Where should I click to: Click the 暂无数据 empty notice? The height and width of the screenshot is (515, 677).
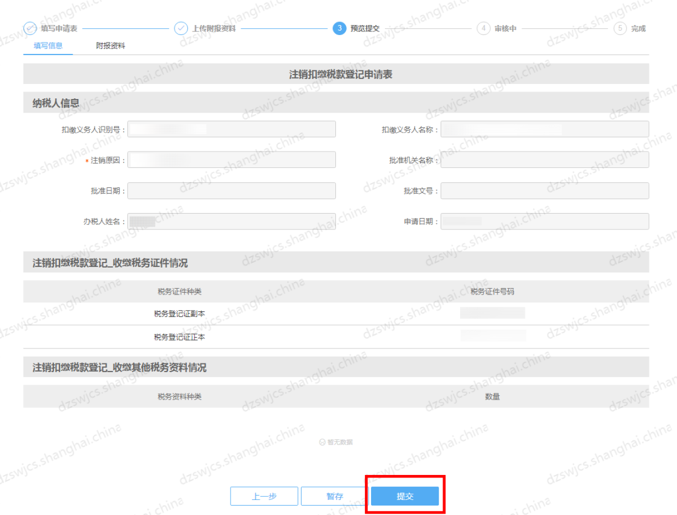336,442
